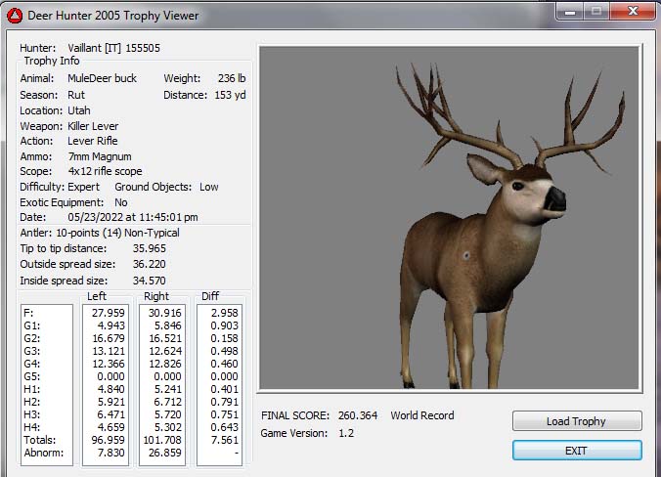Click the Left column header
The height and width of the screenshot is (477, 661).
tap(97, 296)
